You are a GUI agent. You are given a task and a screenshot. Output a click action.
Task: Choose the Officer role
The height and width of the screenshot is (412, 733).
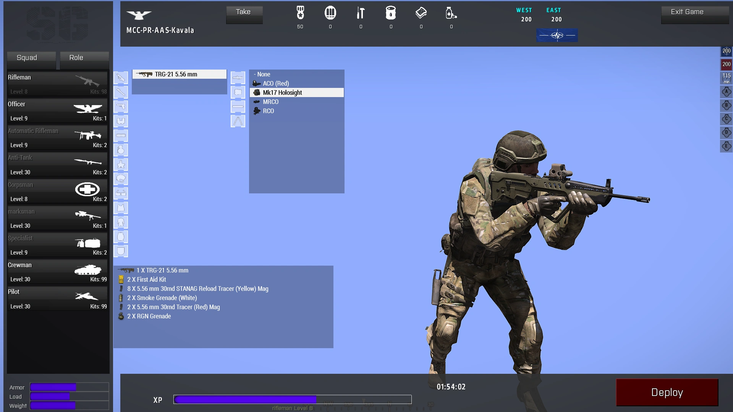(57, 110)
